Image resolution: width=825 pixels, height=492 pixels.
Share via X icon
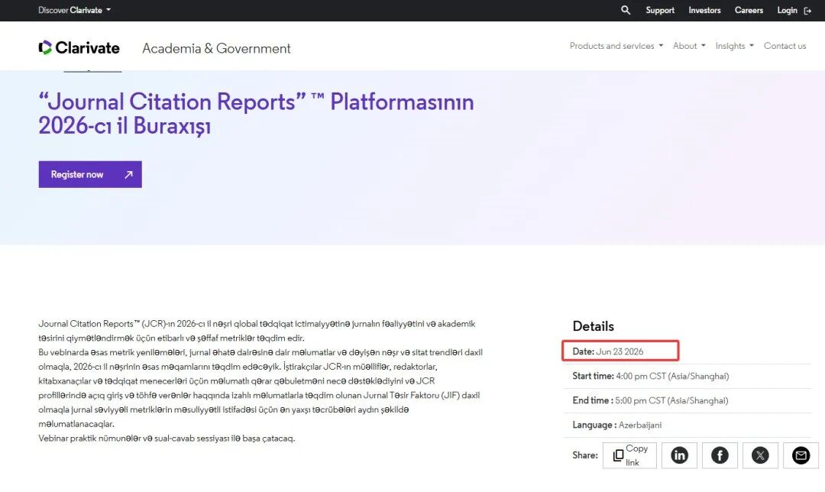[x=760, y=455]
